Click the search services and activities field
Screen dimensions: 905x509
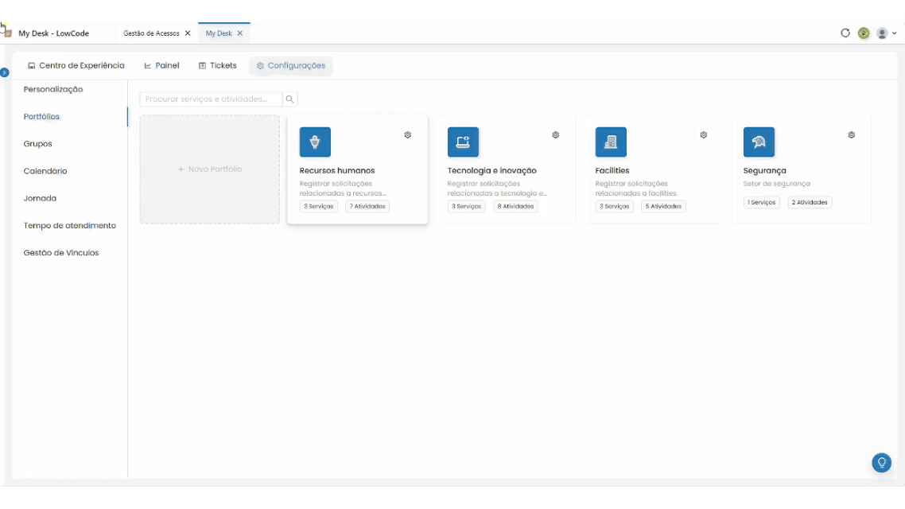coord(211,99)
